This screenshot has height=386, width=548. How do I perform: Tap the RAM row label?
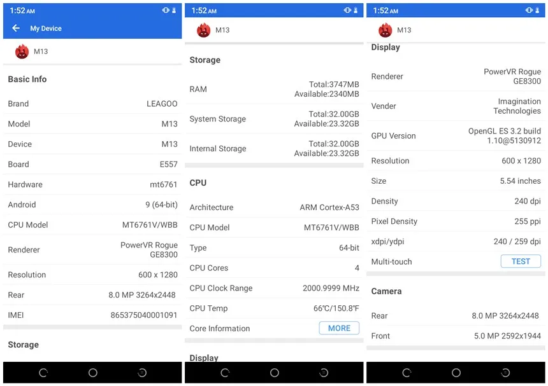point(198,89)
